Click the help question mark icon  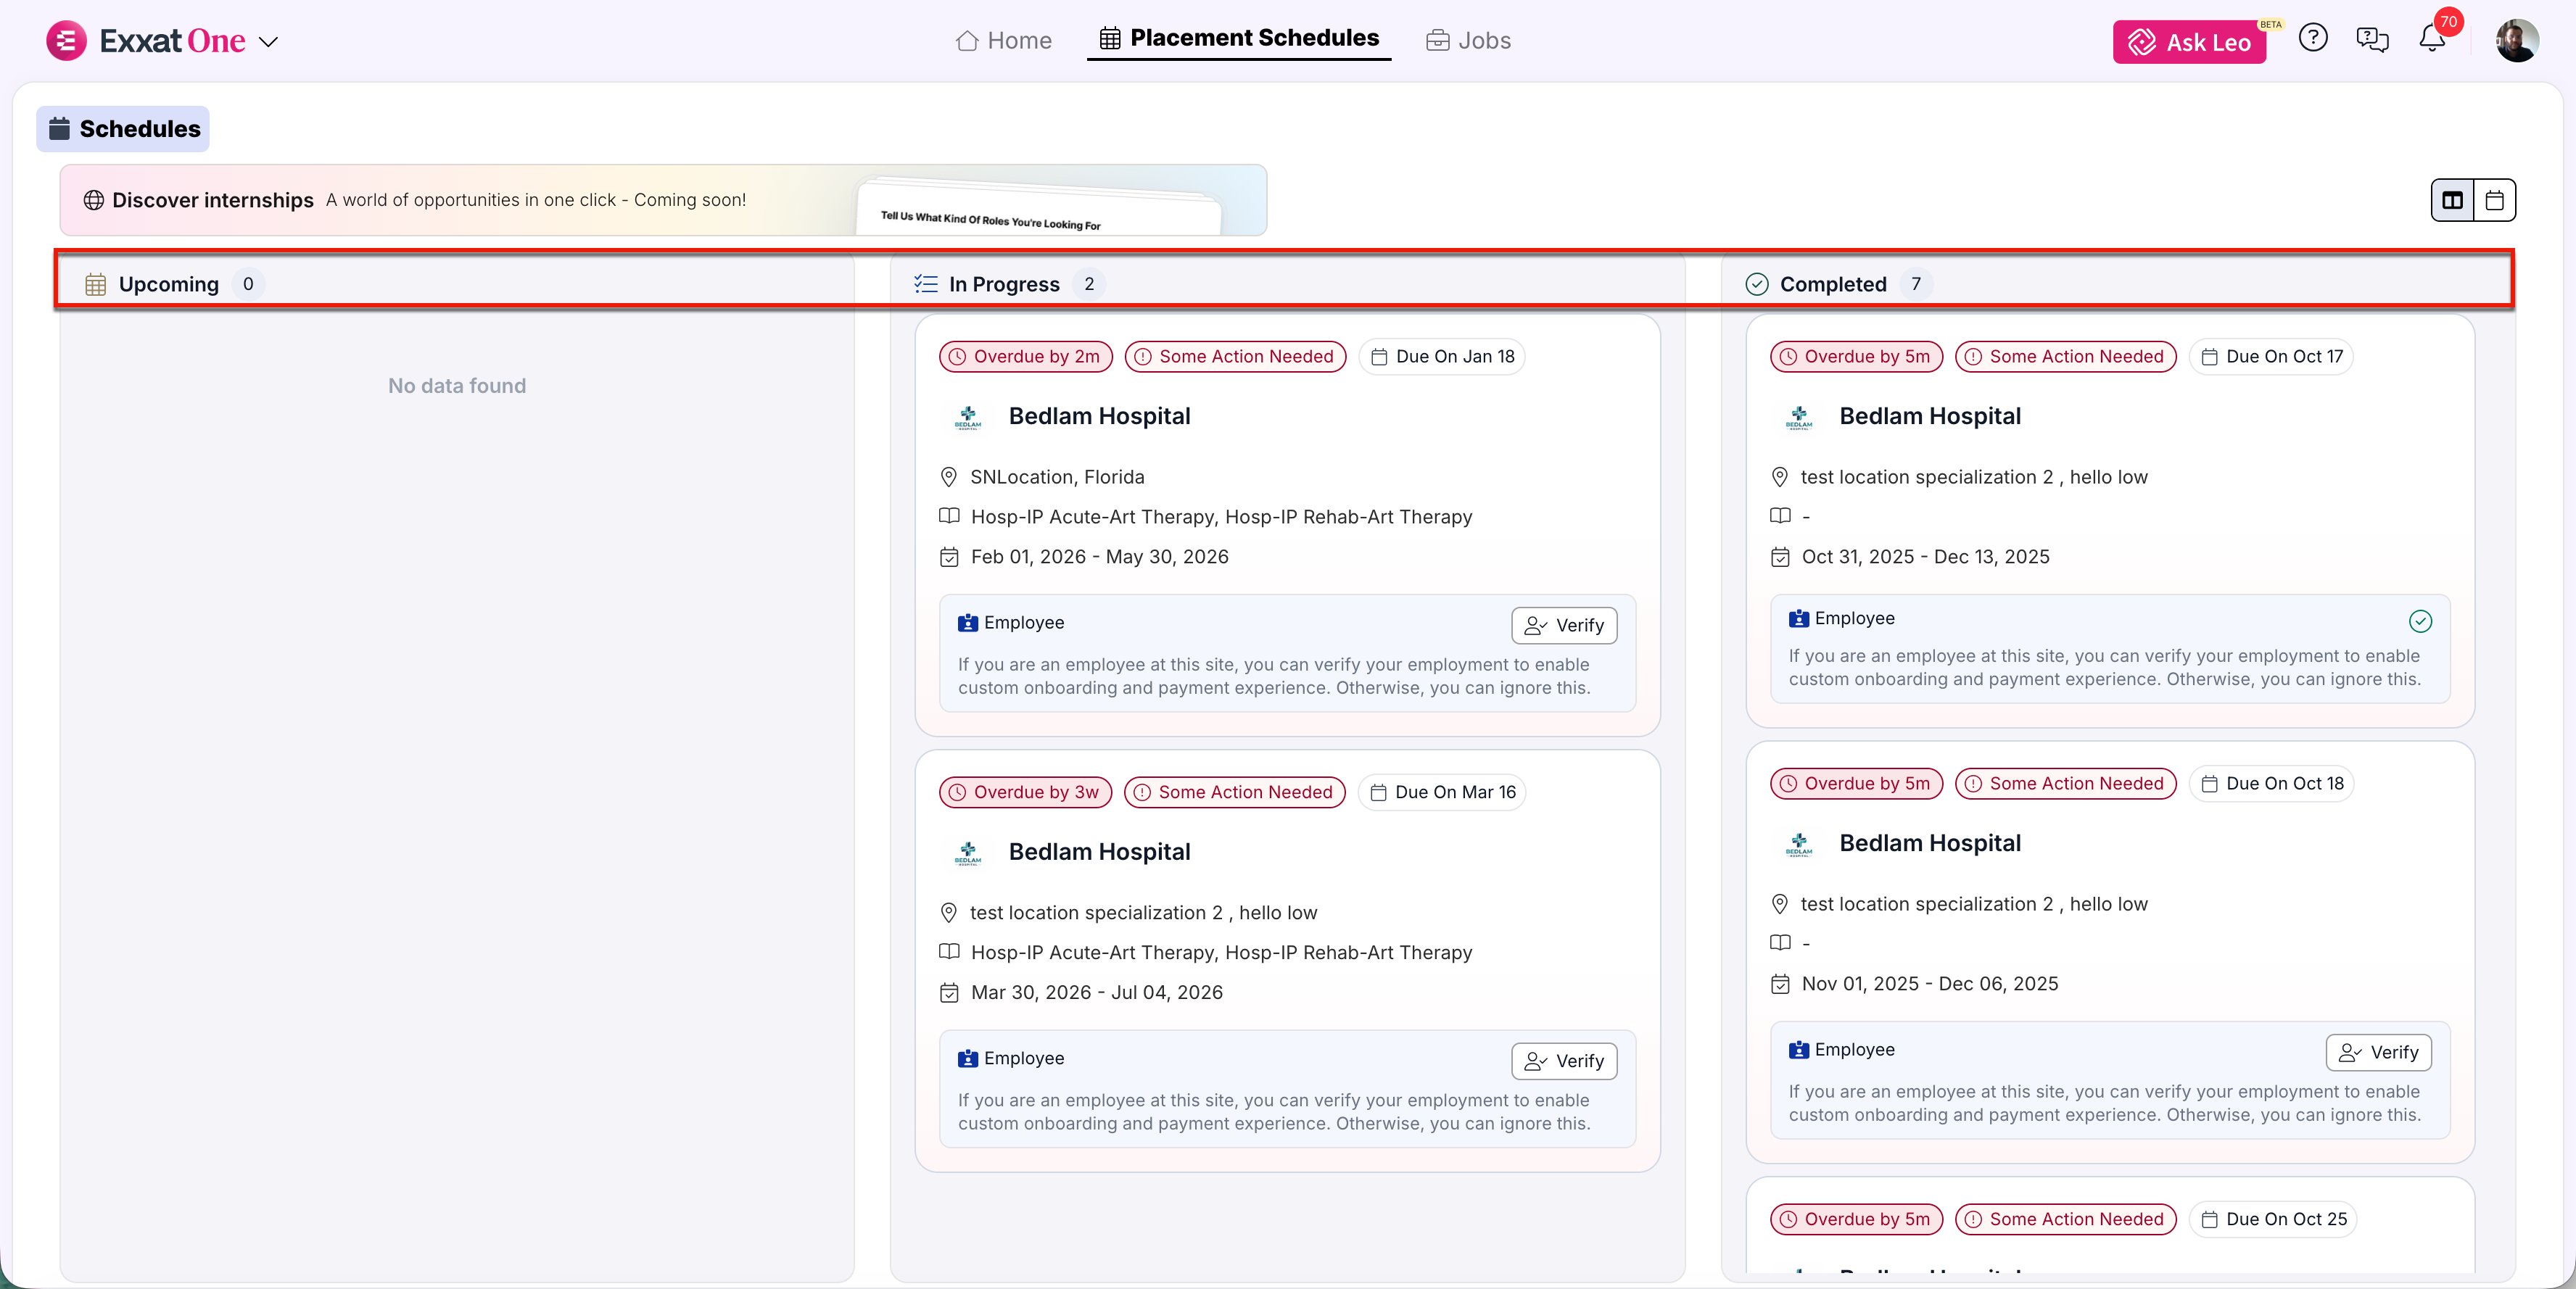point(2312,39)
